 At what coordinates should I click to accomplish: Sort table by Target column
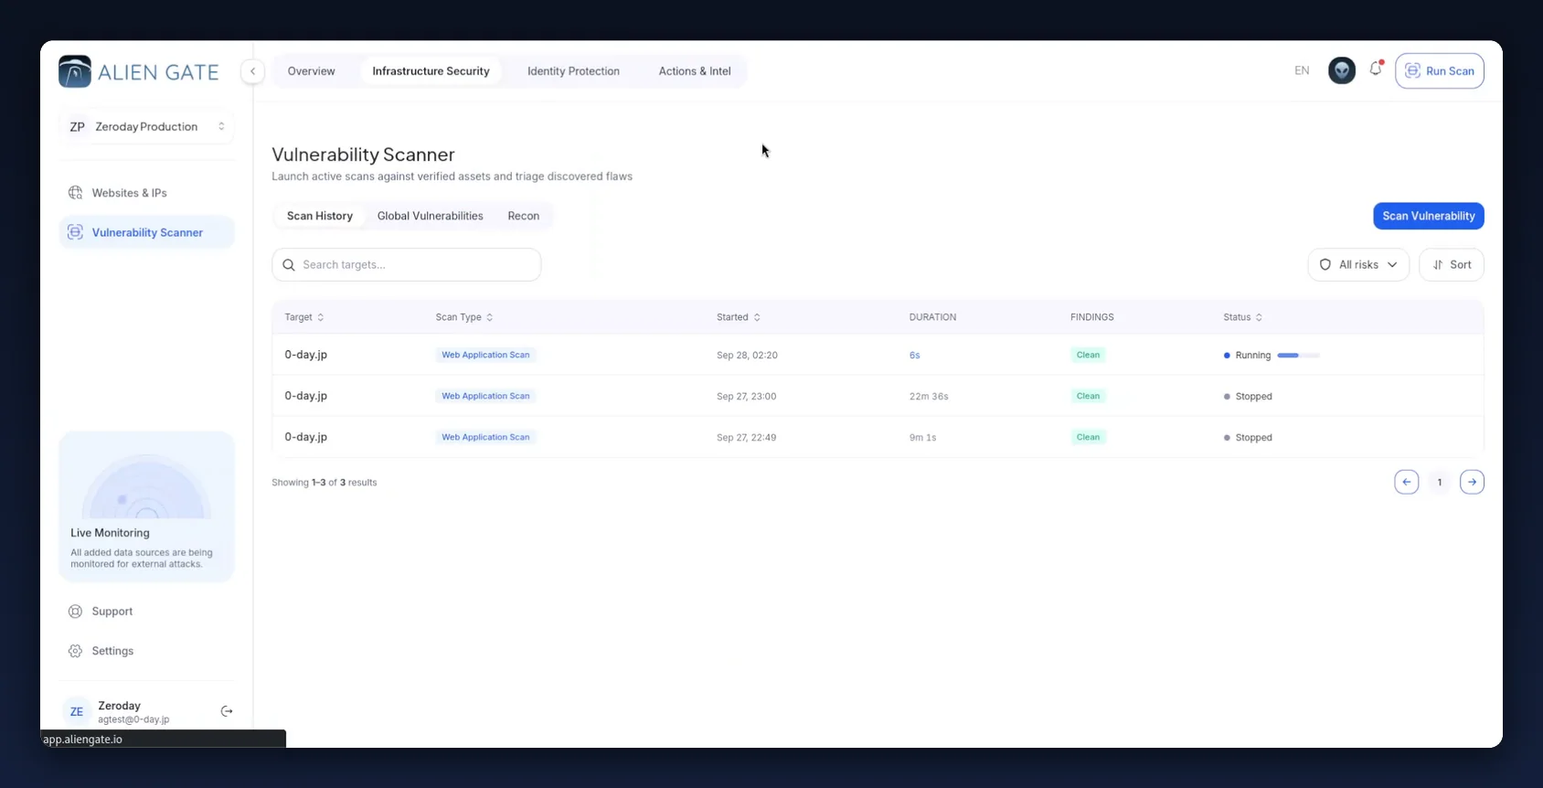(x=304, y=317)
